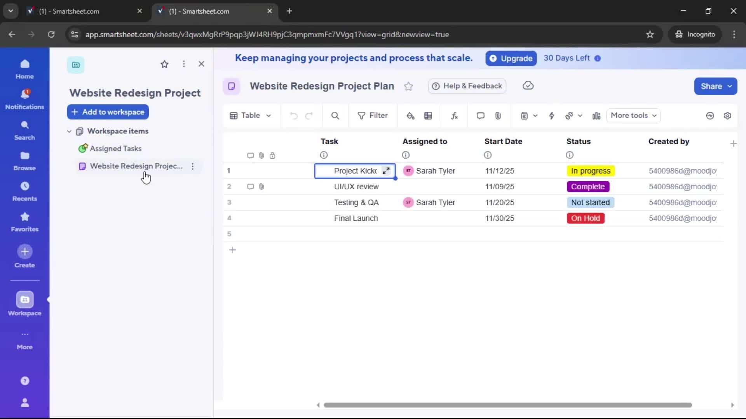The height and width of the screenshot is (419, 746).
Task: Trigger the automation lightning icon
Action: pos(552,116)
